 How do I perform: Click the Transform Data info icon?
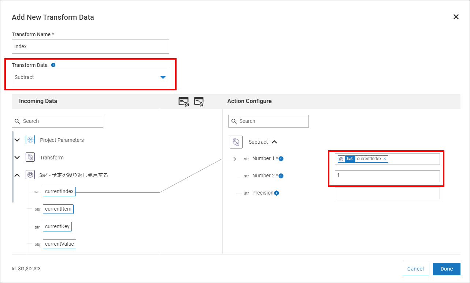53,65
